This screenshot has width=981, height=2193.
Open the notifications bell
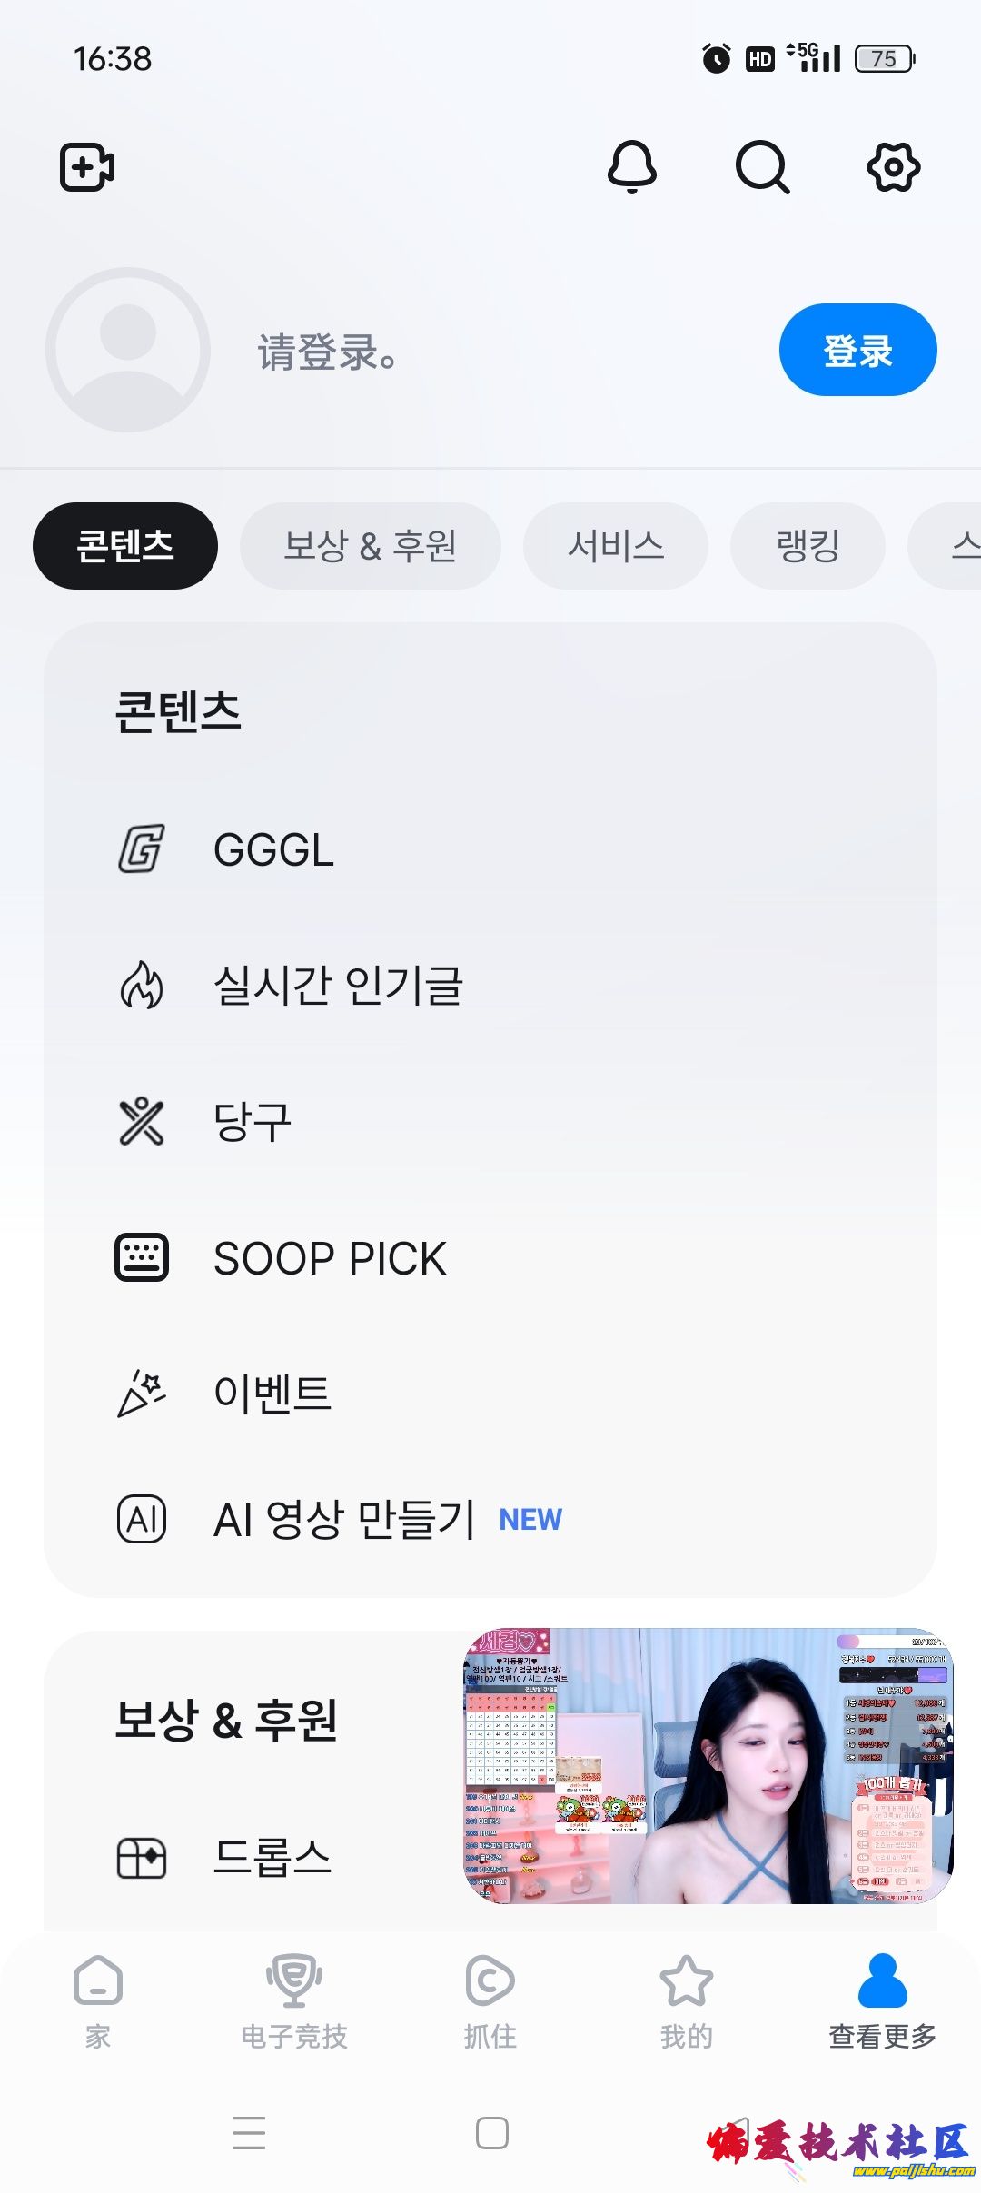click(632, 167)
